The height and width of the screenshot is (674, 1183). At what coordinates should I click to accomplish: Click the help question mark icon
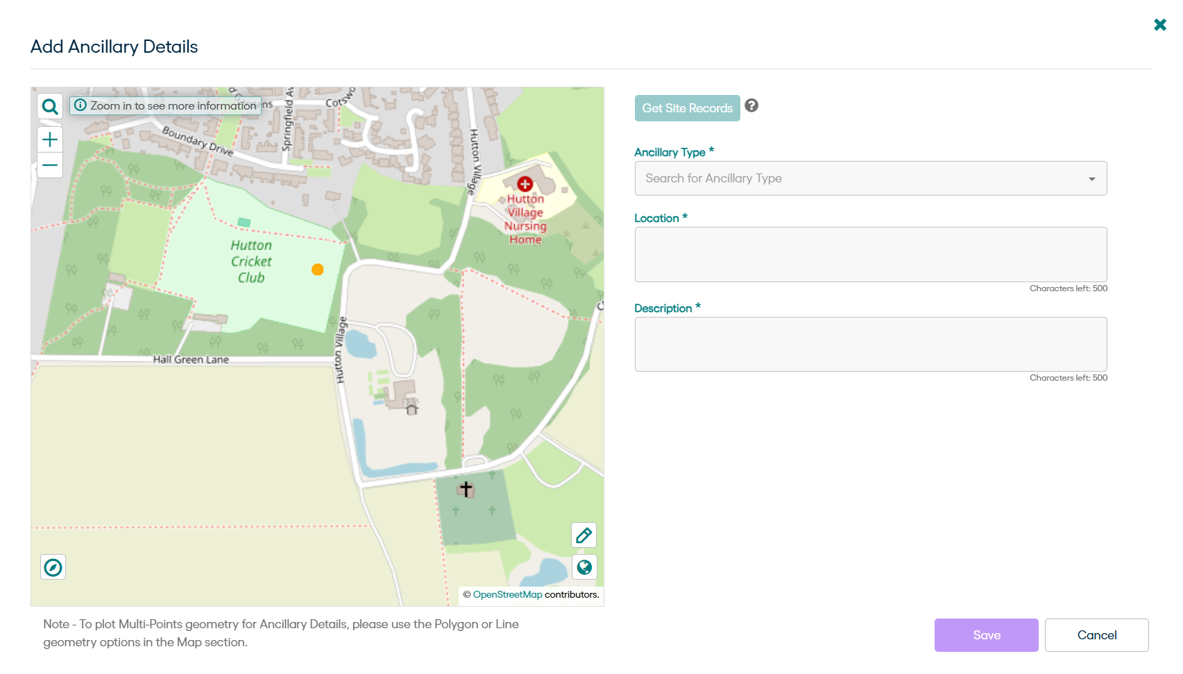tap(751, 105)
